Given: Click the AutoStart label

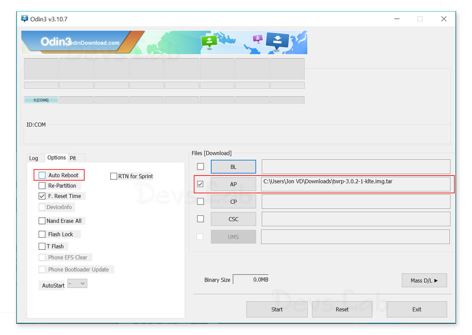Looking at the screenshot, I should coord(53,285).
